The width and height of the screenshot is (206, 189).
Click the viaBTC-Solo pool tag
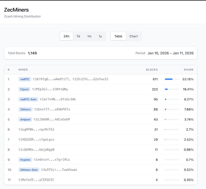28,99
